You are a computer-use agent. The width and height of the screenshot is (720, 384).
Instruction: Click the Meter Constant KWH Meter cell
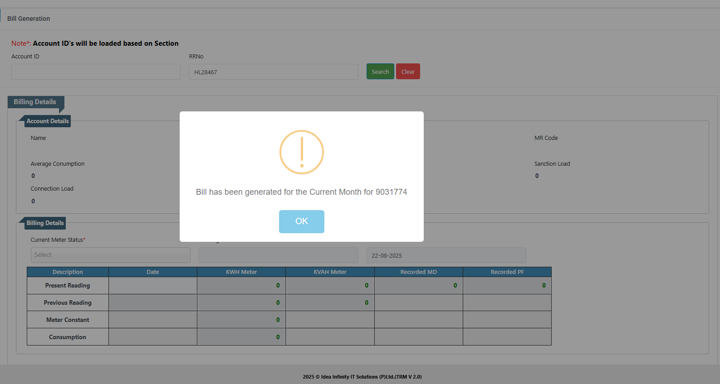click(x=241, y=320)
